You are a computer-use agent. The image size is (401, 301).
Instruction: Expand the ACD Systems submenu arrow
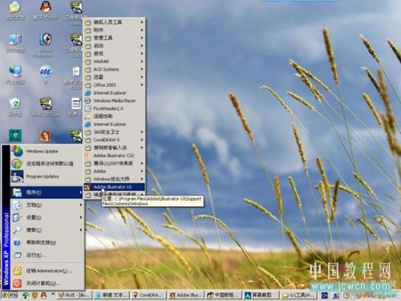[x=142, y=69]
